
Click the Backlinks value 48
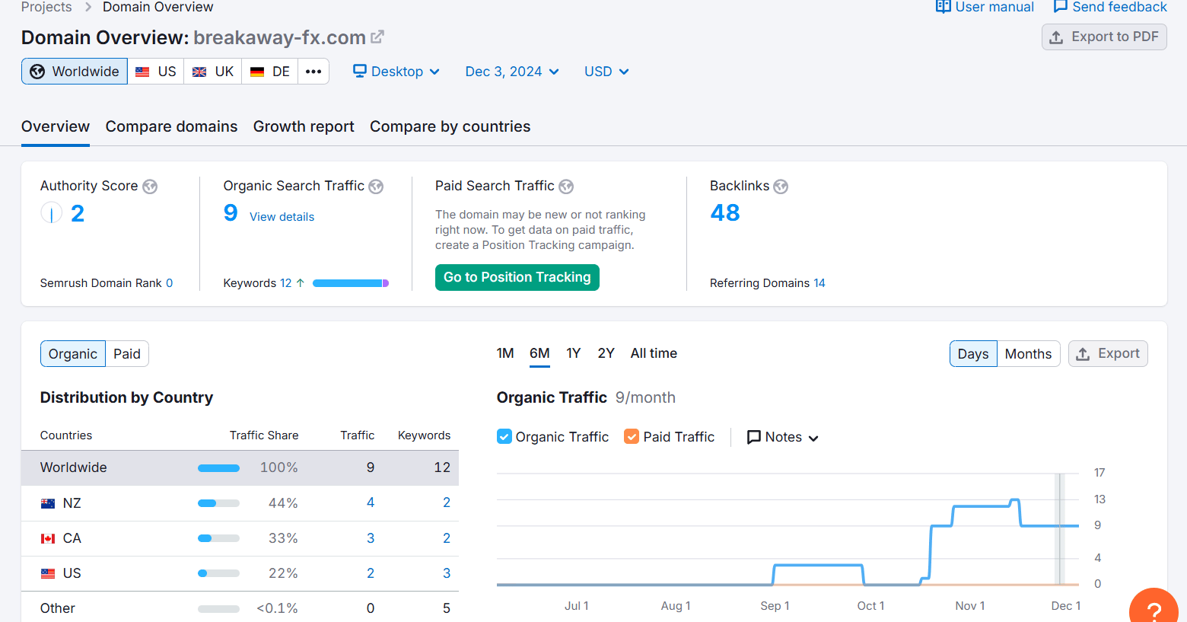tap(725, 213)
